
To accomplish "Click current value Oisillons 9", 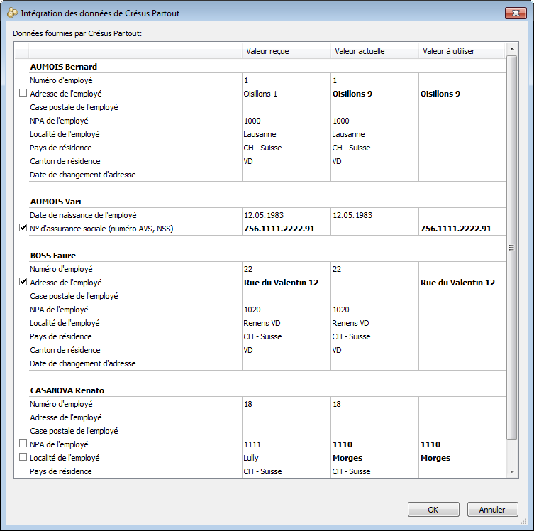I will click(x=352, y=94).
